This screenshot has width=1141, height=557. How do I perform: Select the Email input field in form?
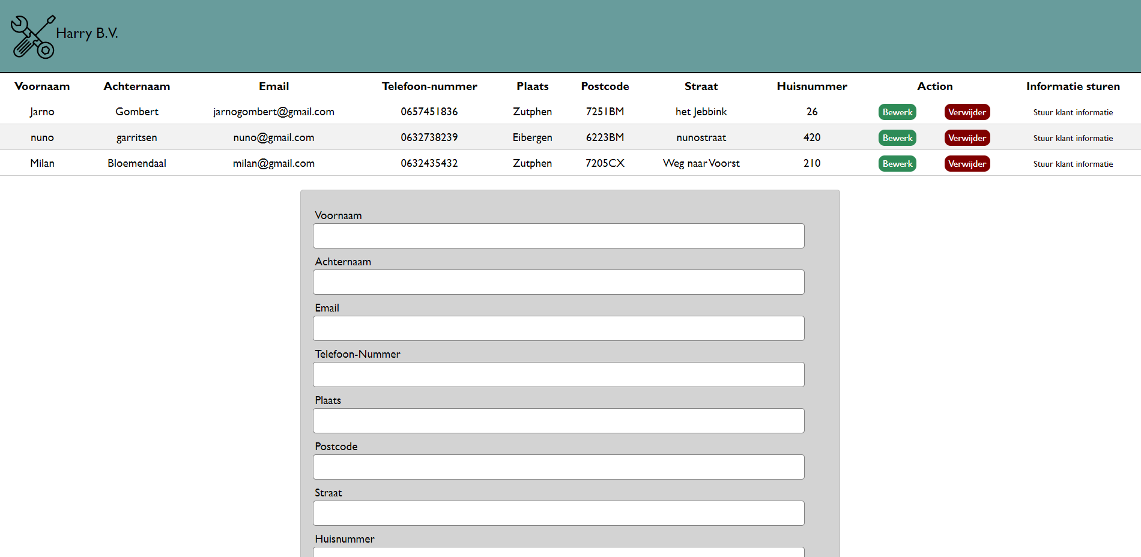point(558,328)
